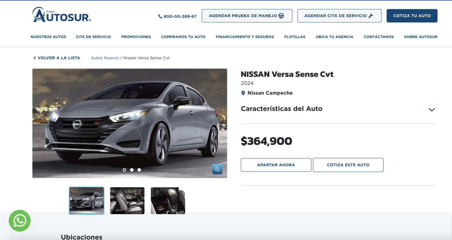The width and height of the screenshot is (452, 240).
Task: Expand Características del Auto chevron
Action: point(432,110)
